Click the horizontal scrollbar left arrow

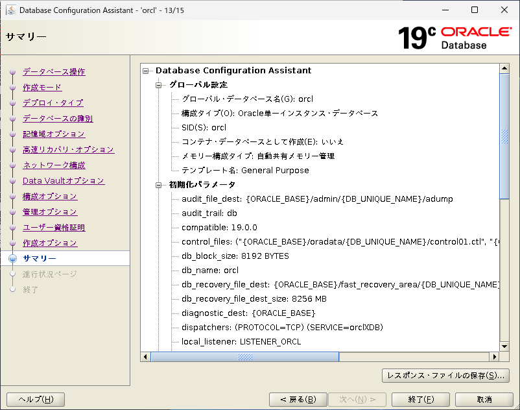[x=145, y=357]
